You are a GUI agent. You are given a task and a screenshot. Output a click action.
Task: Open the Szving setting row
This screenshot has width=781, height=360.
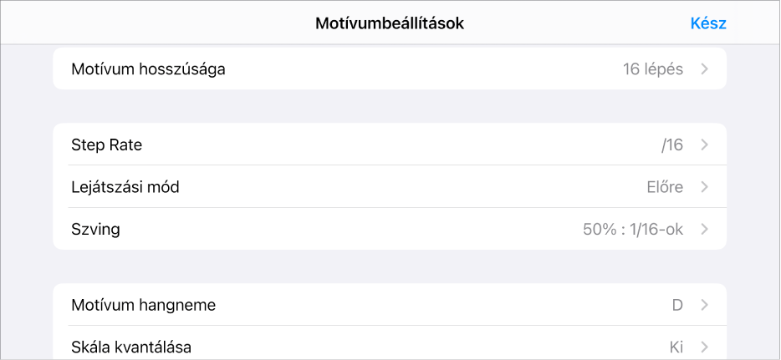point(96,229)
